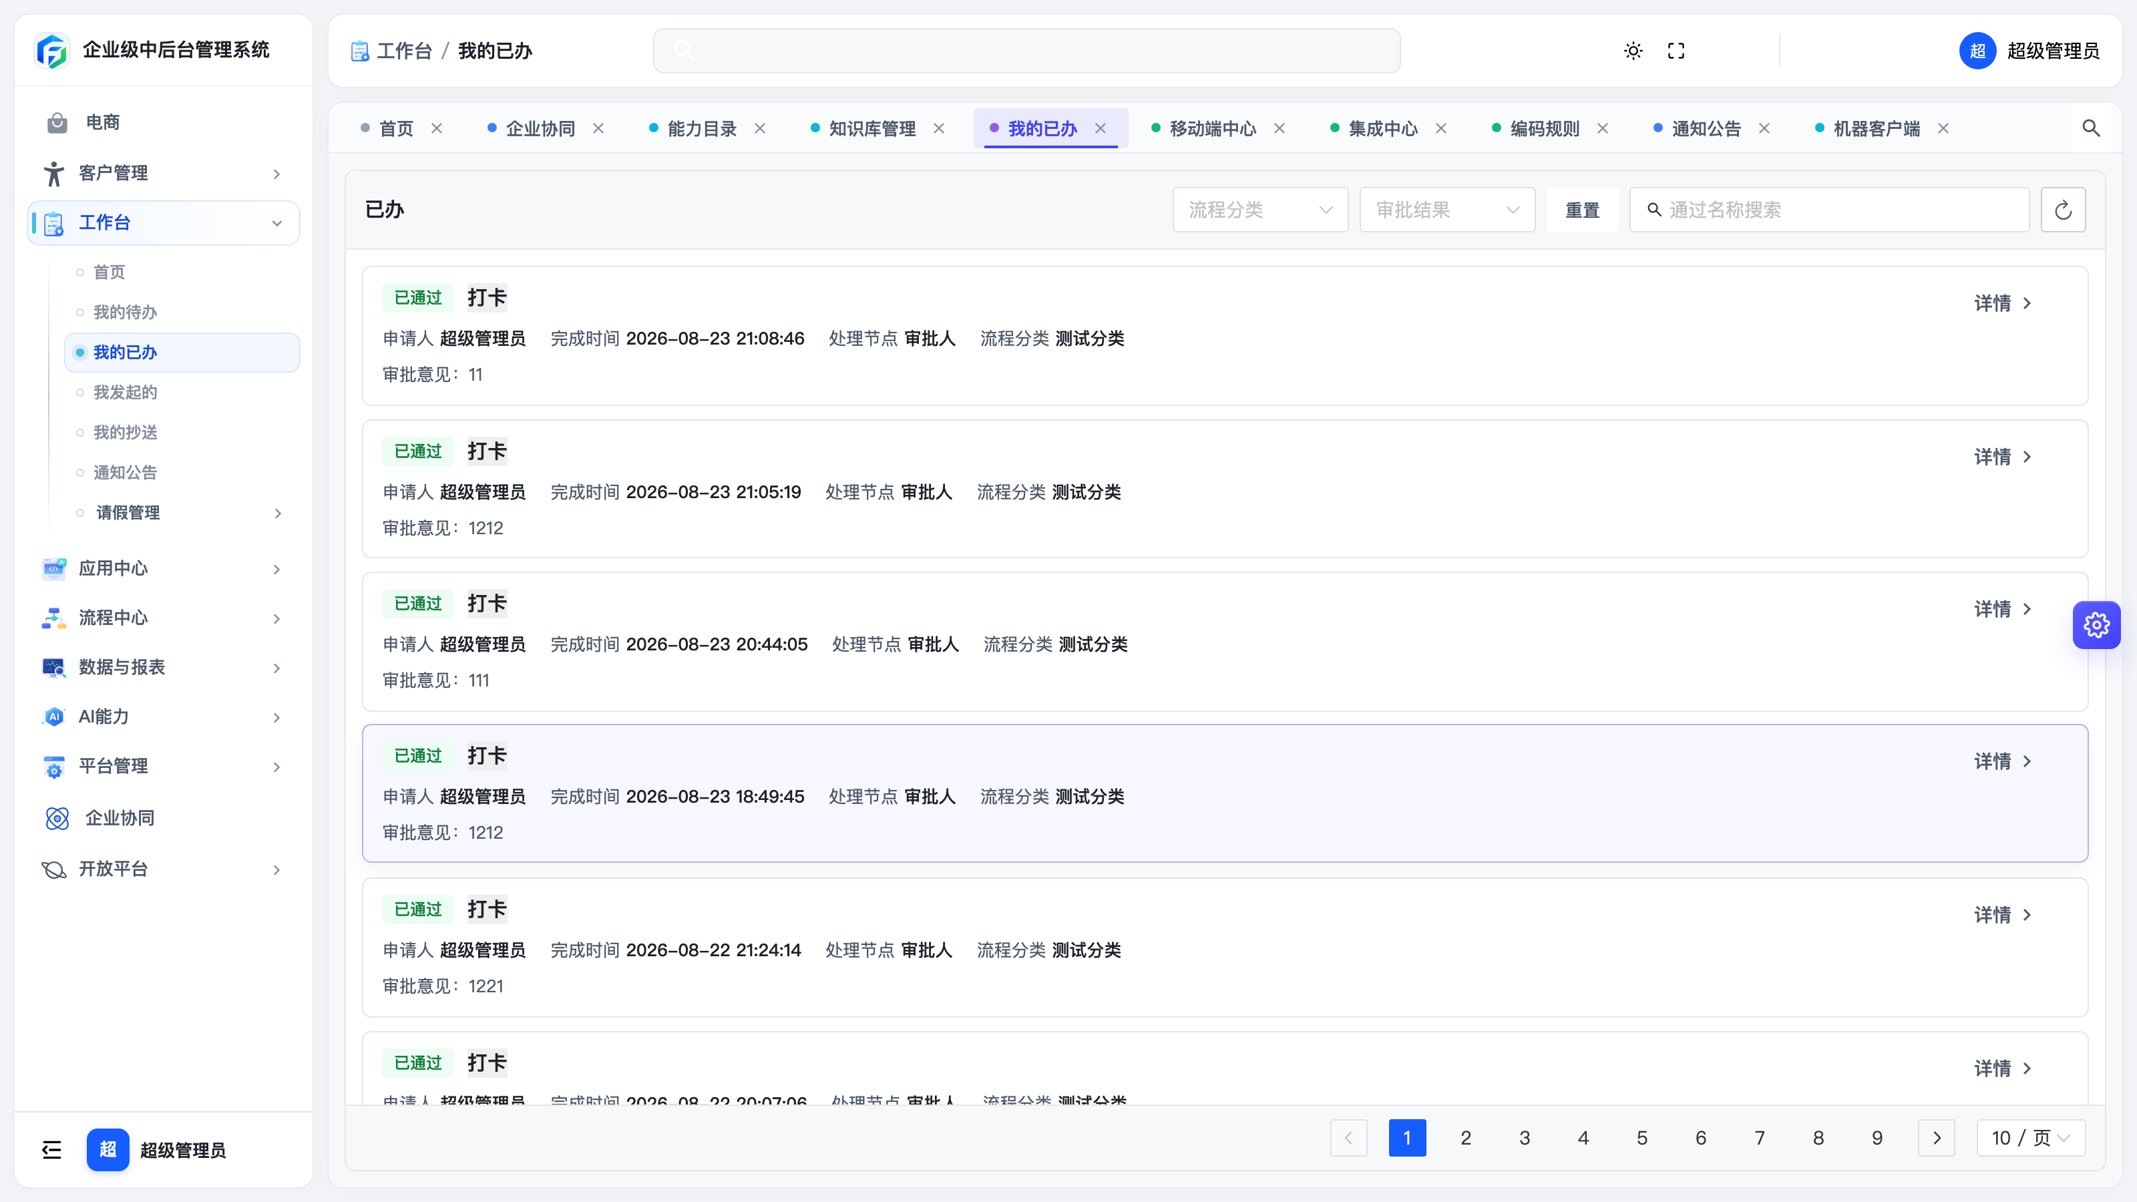Expand the 数据与报表 menu
Screen dimensions: 2137x1202
point(277,668)
